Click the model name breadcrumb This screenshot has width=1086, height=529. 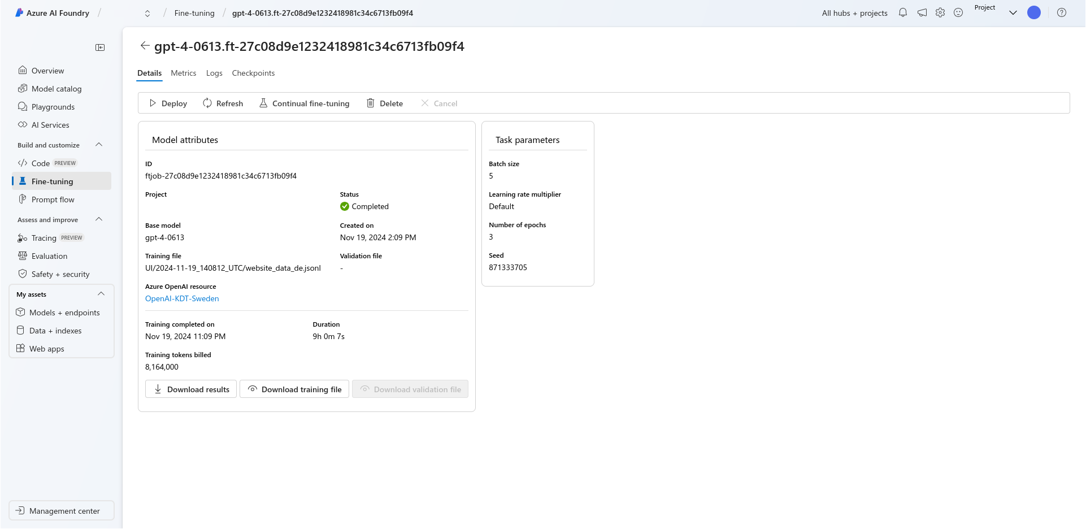323,13
